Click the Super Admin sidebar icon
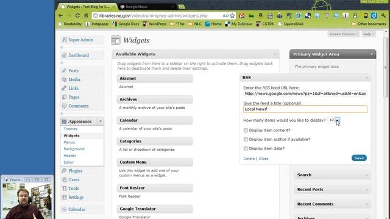 point(65,40)
